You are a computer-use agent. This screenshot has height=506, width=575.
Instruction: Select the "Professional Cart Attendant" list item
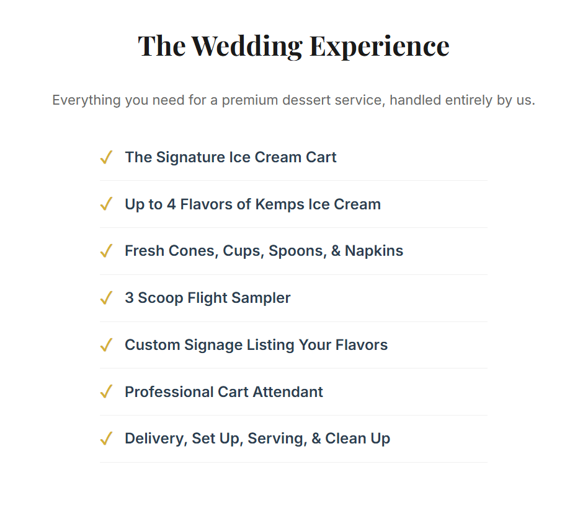[223, 392]
